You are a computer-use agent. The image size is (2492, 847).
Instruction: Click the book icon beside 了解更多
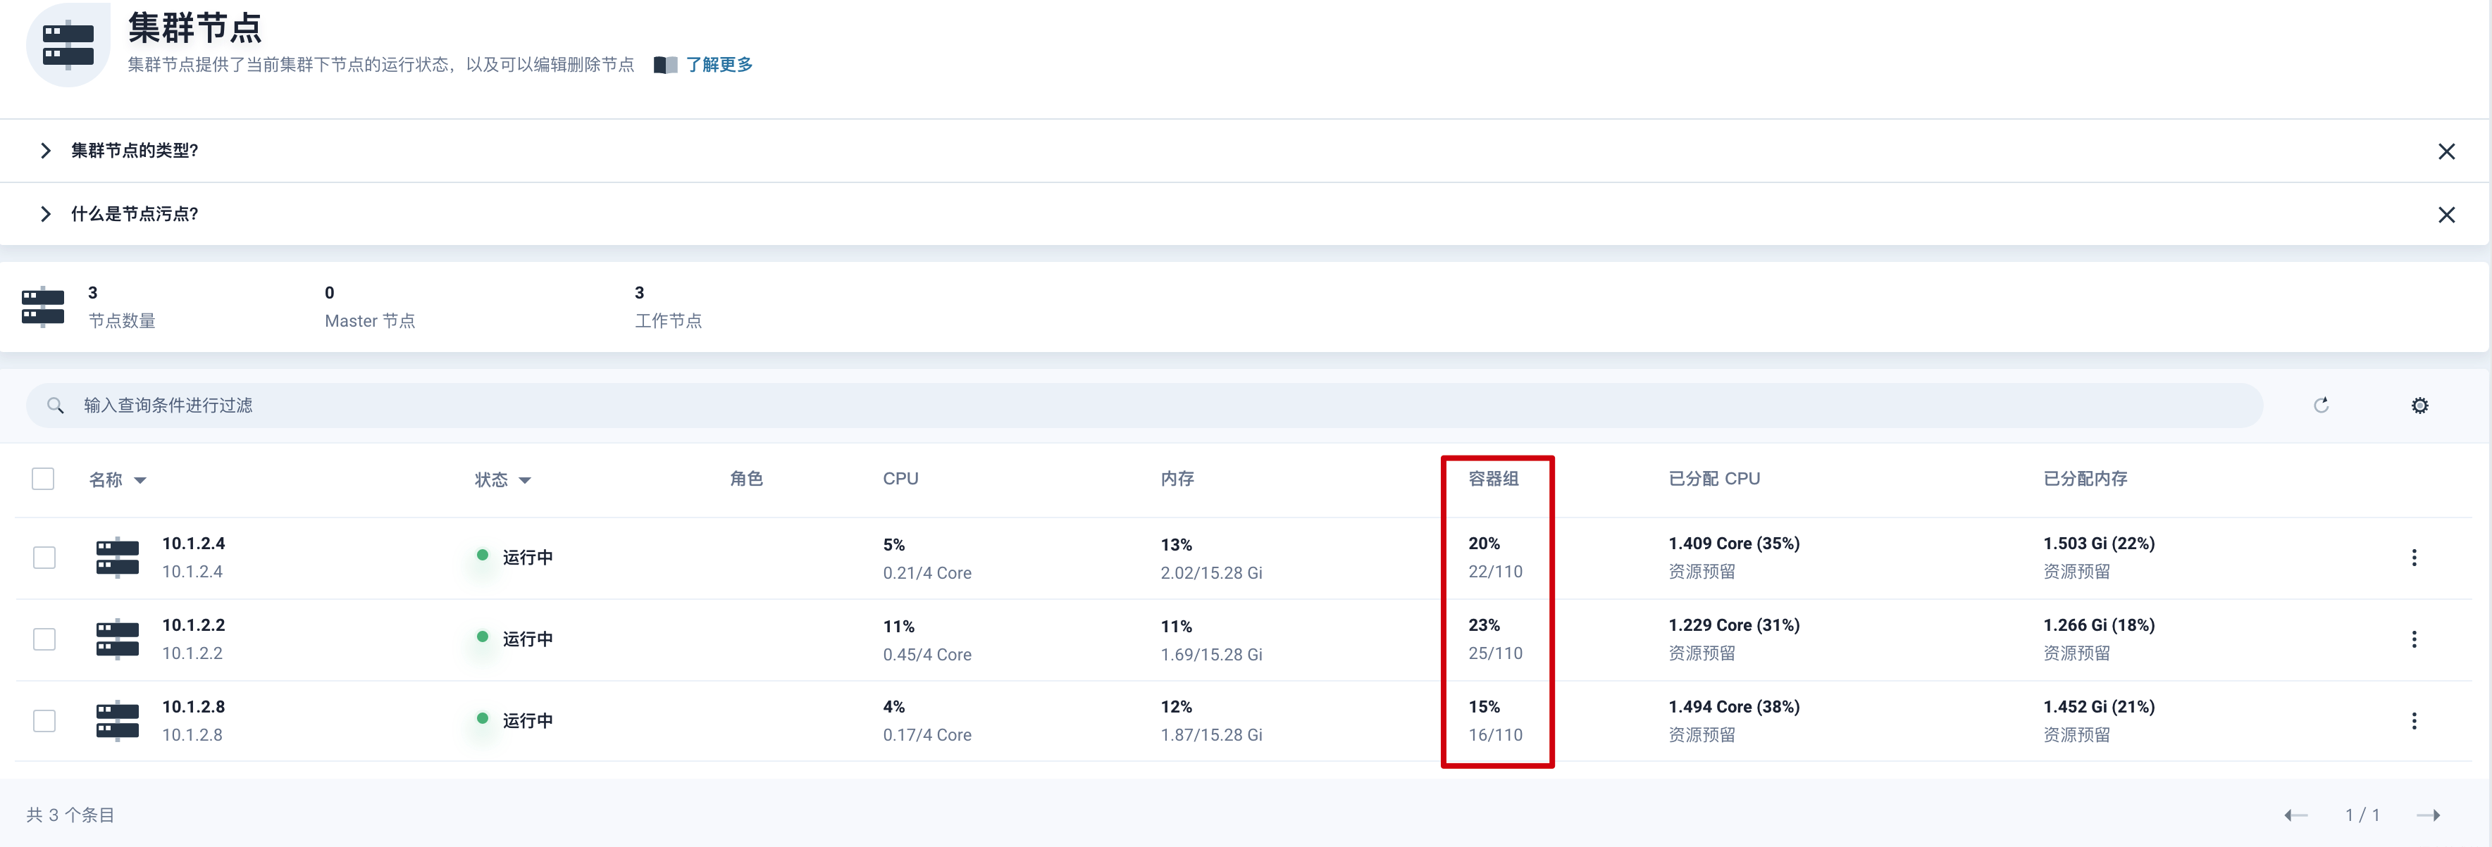click(666, 65)
